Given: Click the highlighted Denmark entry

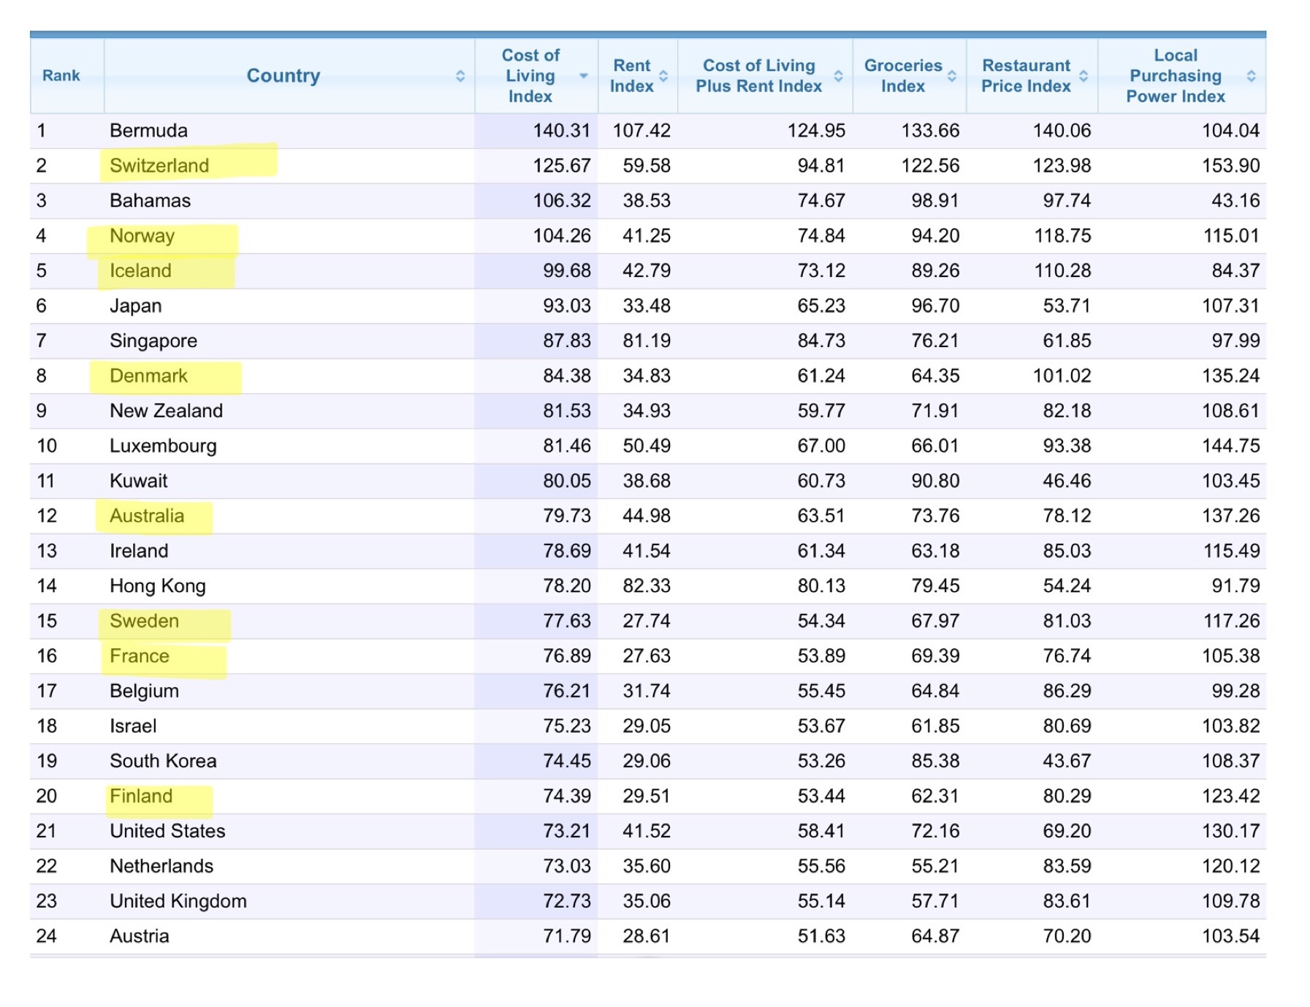Looking at the screenshot, I should (148, 376).
